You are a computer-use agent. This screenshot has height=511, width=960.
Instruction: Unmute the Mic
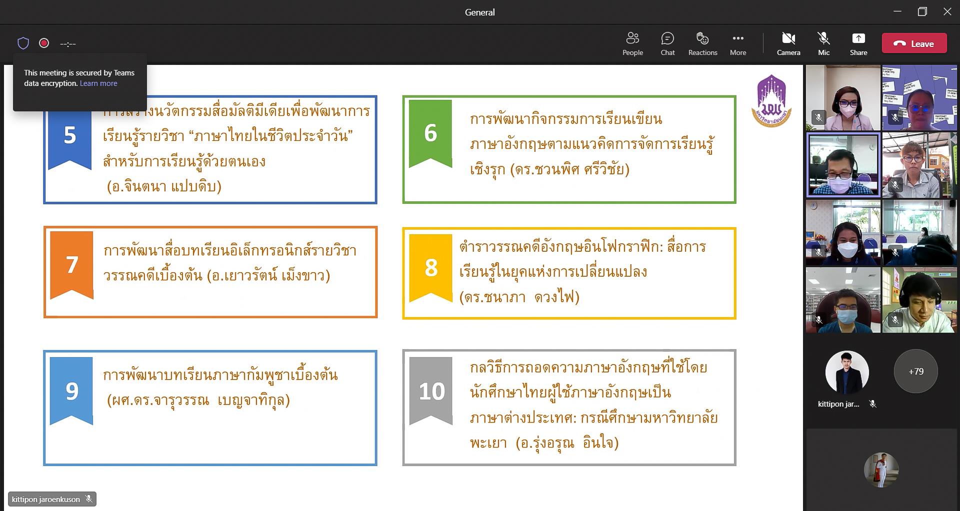coord(823,43)
